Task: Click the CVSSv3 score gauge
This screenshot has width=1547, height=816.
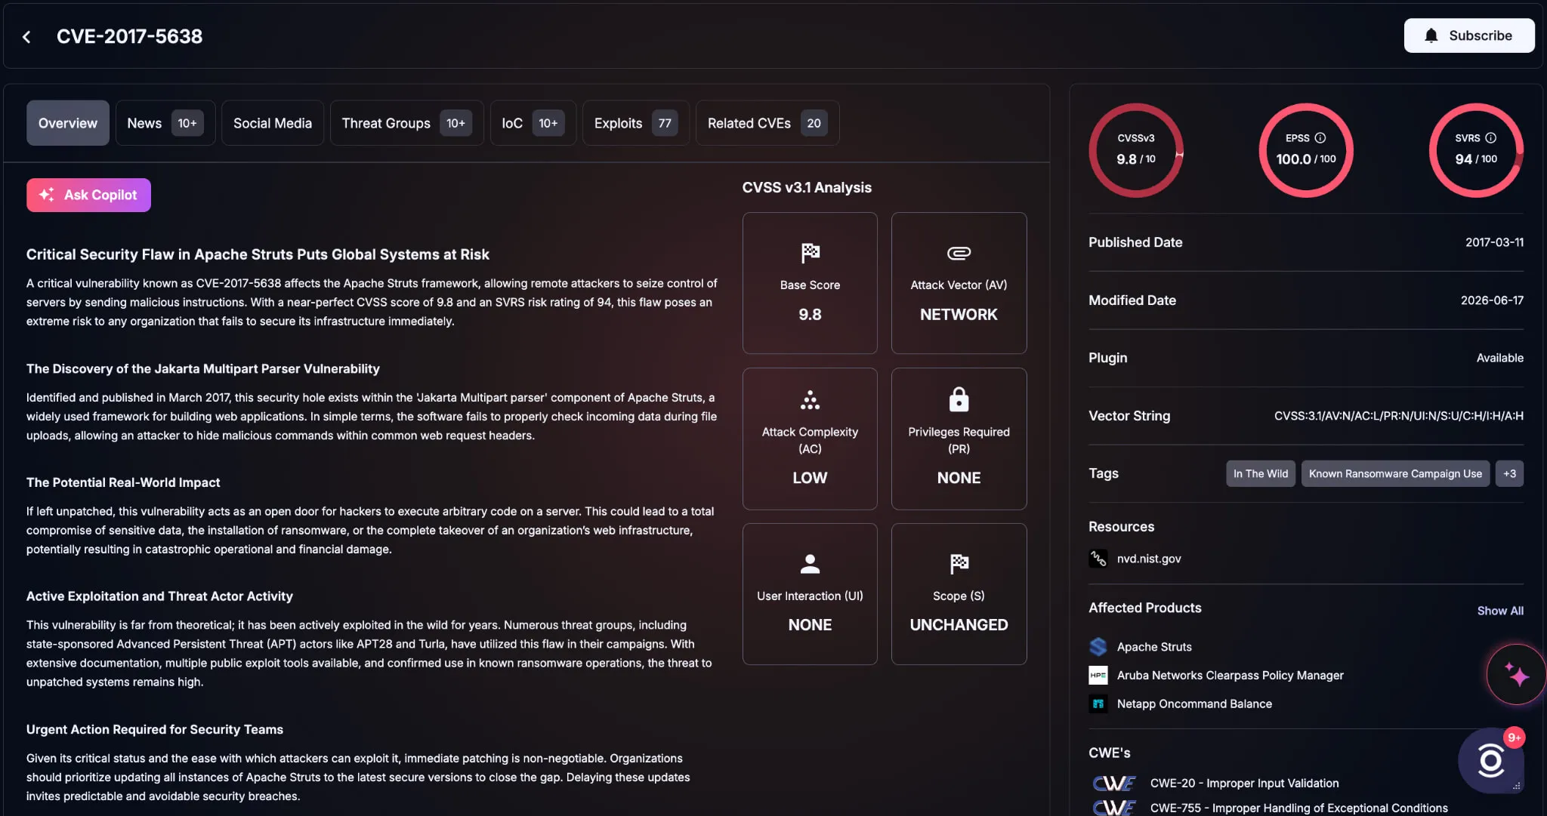Action: tap(1136, 150)
